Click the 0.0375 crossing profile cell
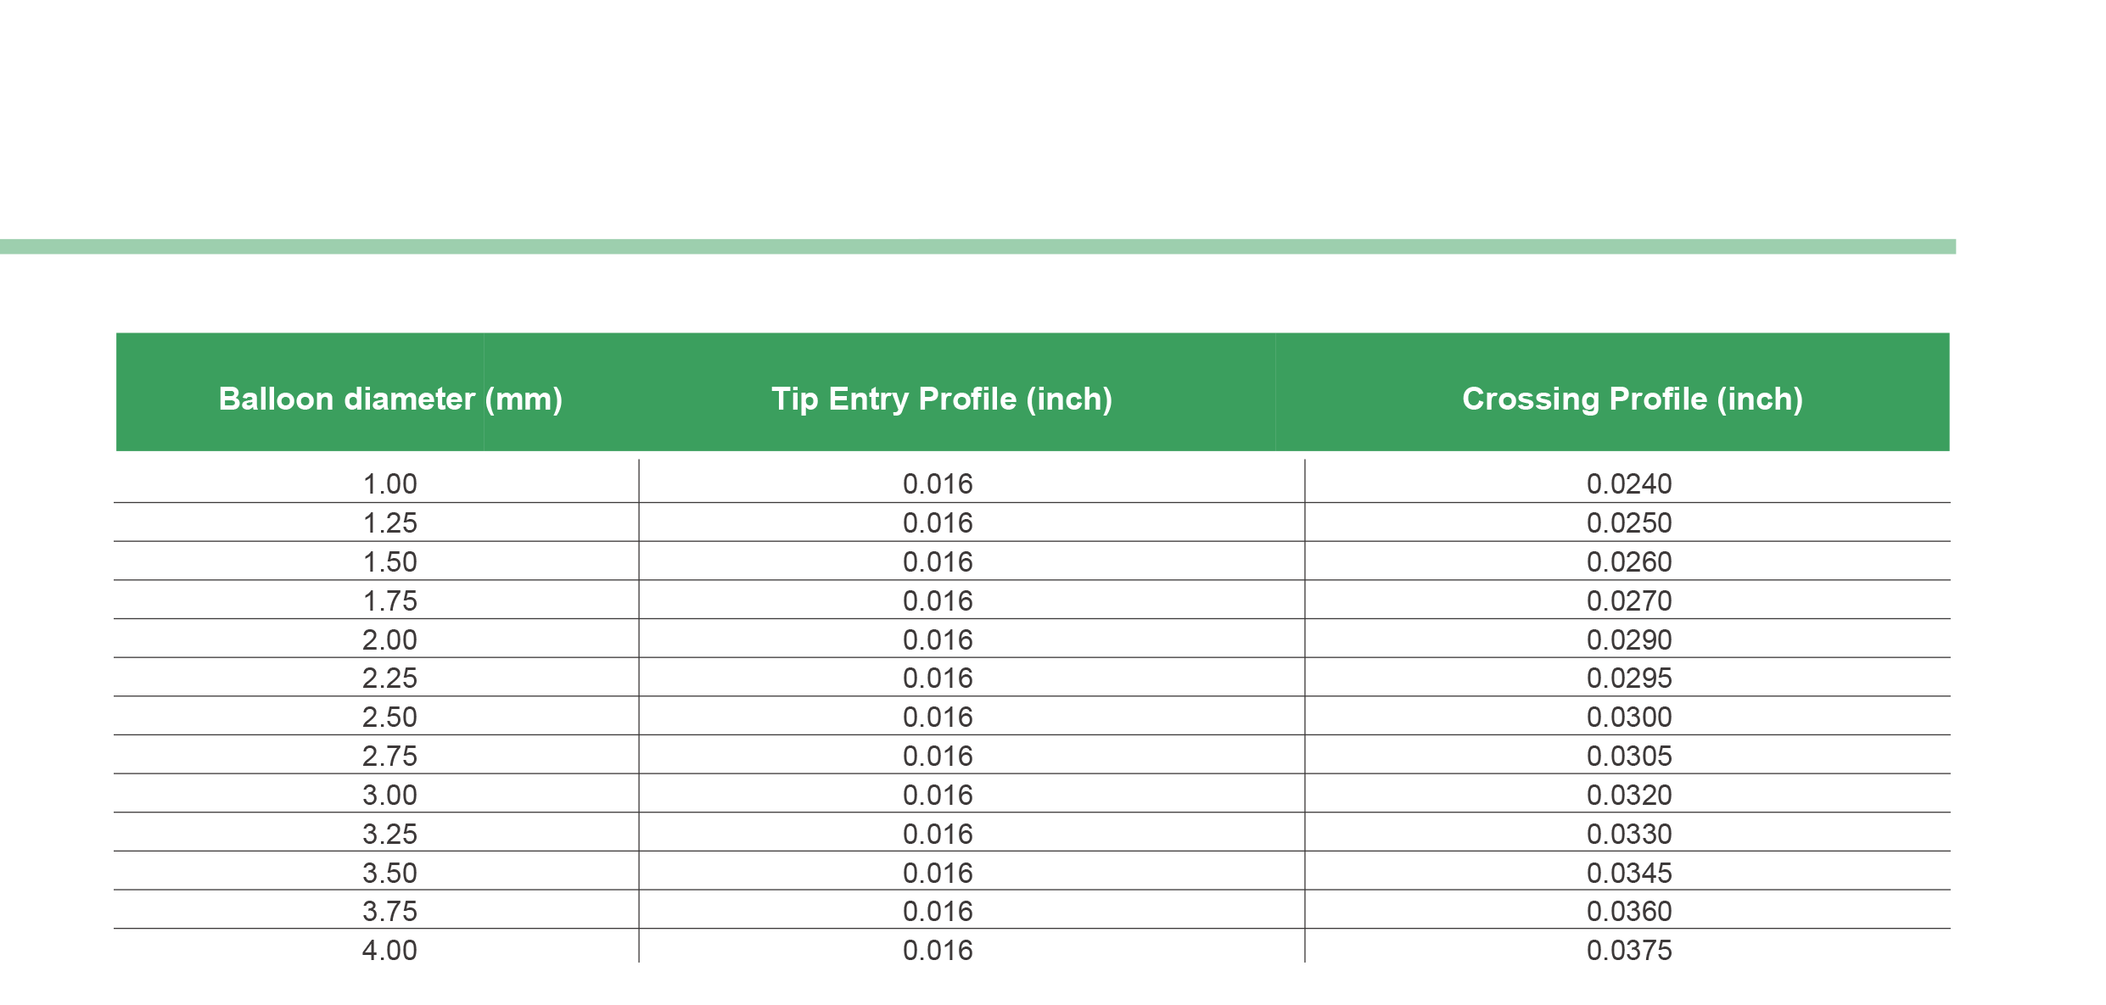Screen dimensions: 2106x1005 (1629, 951)
